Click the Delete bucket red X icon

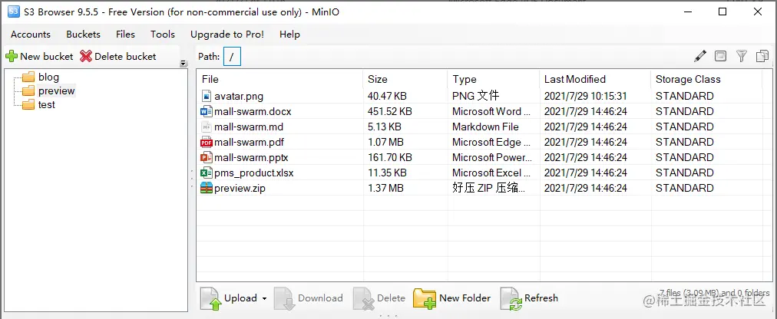pyautogui.click(x=86, y=57)
